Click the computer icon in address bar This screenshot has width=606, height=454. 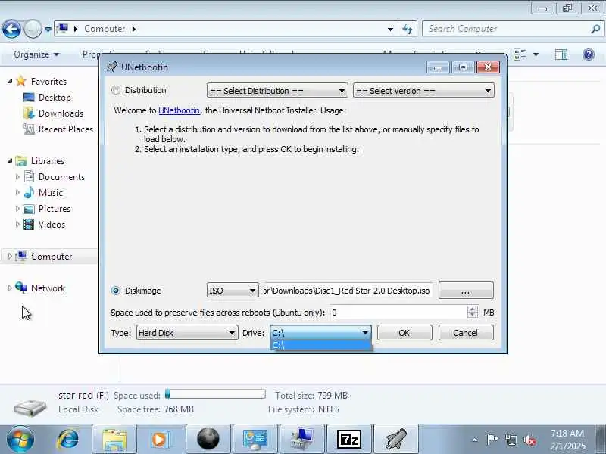[x=62, y=29]
